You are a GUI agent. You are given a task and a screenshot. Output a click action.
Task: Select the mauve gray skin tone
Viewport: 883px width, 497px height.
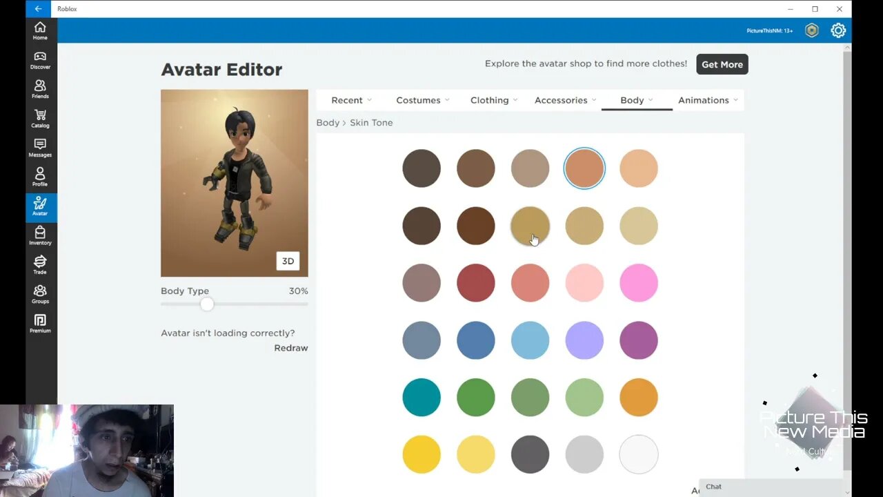click(x=421, y=283)
